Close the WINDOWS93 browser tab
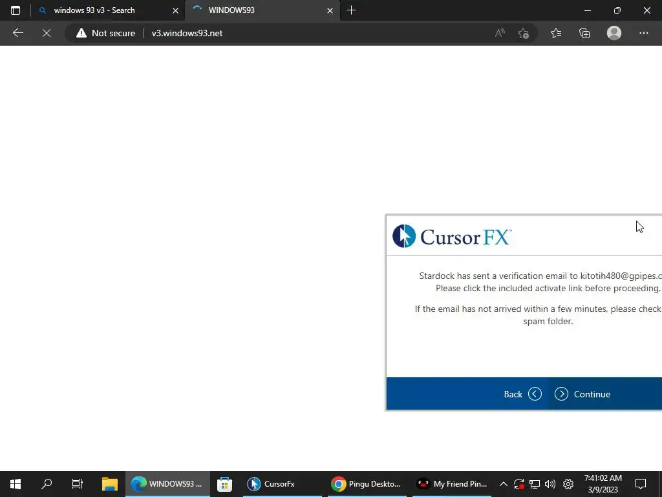 tap(330, 10)
